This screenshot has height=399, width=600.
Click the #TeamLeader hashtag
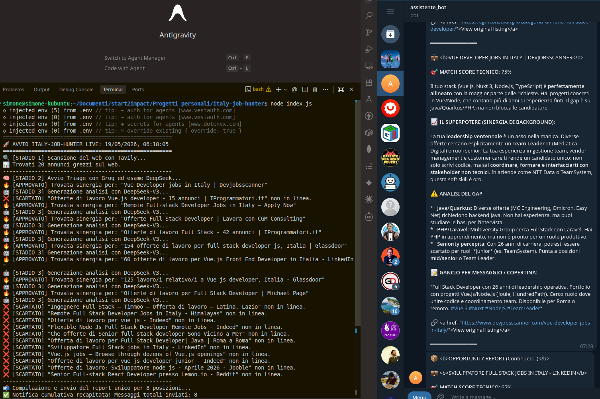click(524, 308)
